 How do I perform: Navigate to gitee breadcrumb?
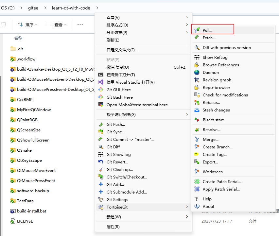coord(33,8)
